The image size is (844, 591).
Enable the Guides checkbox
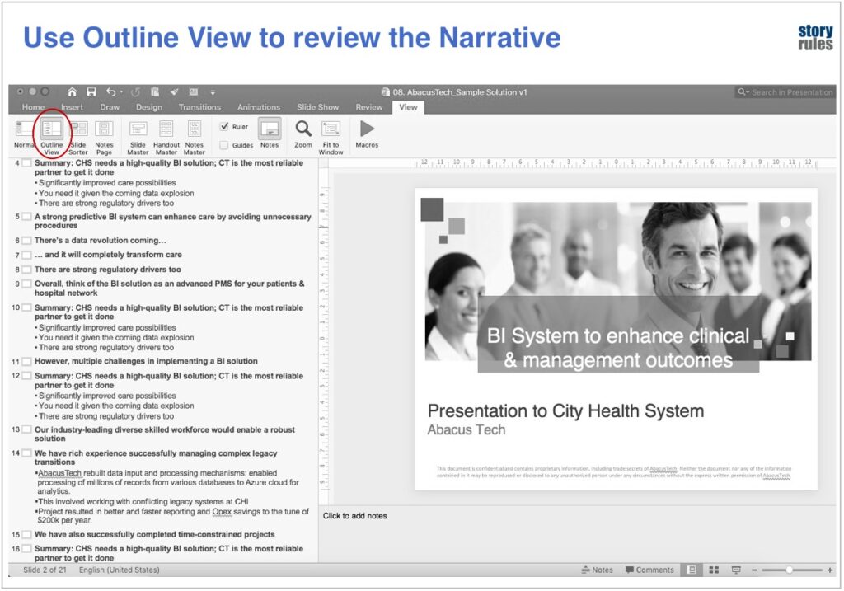[x=224, y=145]
